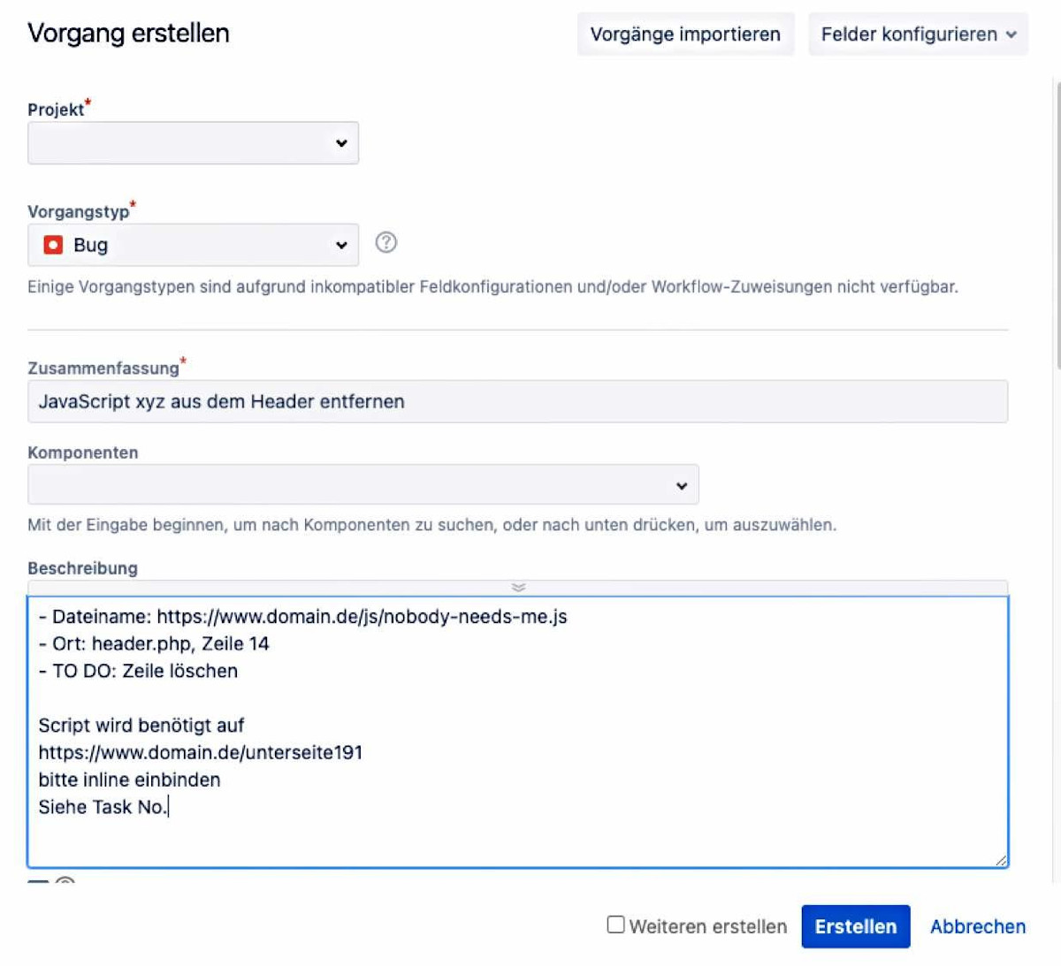
Task: Click the Komponenten field label
Action: (82, 453)
